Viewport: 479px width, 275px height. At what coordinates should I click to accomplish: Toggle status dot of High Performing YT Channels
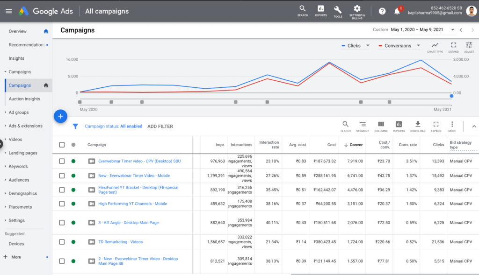click(73, 204)
